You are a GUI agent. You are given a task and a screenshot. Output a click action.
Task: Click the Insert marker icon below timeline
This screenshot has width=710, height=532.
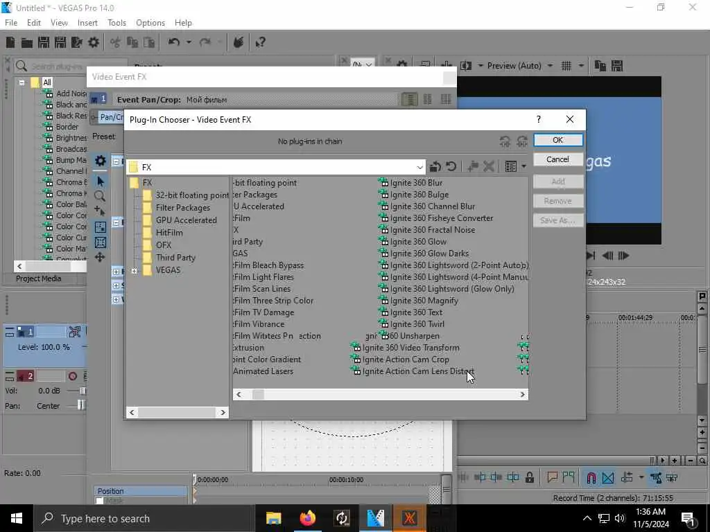tap(552, 477)
